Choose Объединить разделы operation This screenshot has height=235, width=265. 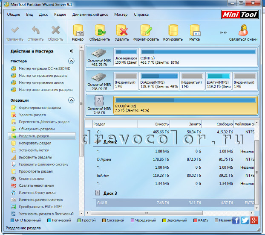(33, 129)
